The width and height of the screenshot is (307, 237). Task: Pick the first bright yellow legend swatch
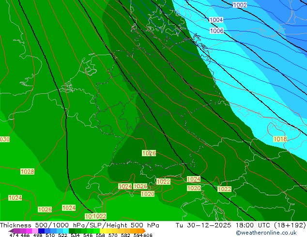tap(103, 231)
